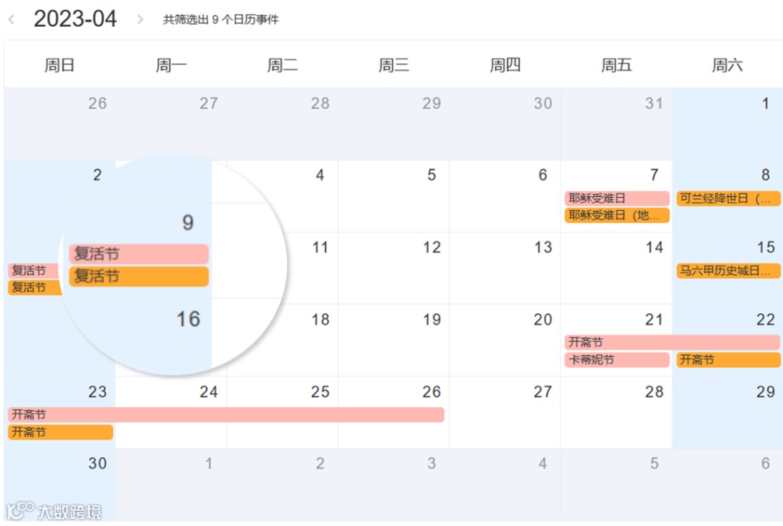
Task: Click the 周四 column header
Action: pyautogui.click(x=505, y=65)
